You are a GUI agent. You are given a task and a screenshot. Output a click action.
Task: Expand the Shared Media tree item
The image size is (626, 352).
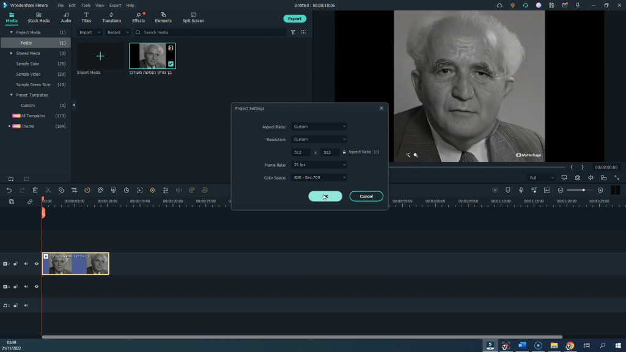point(11,53)
